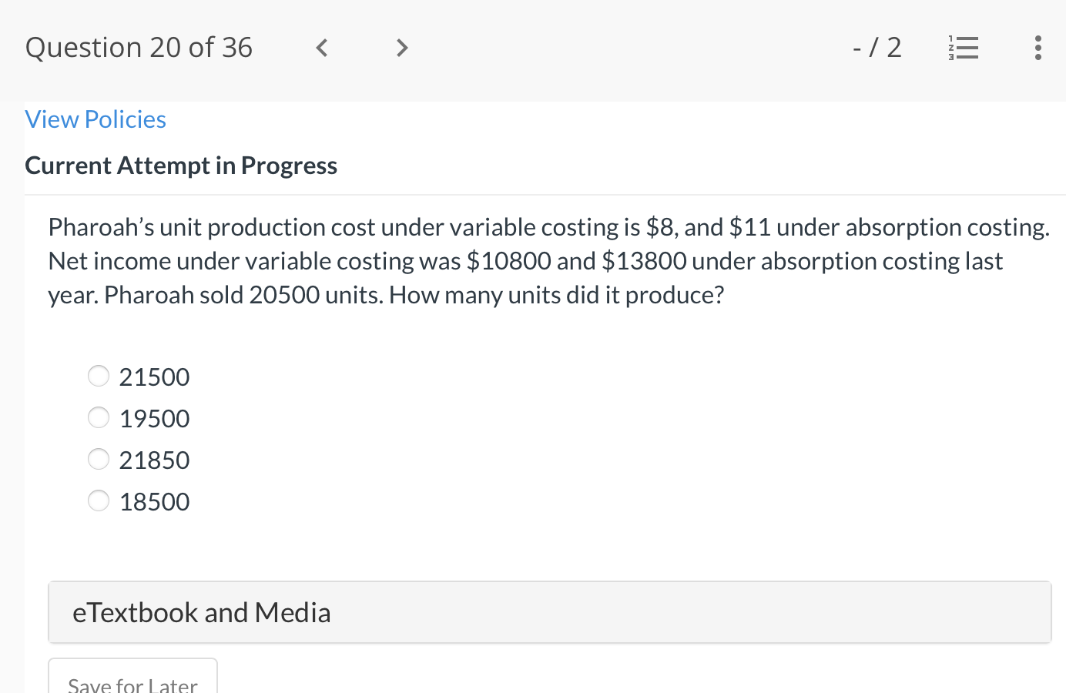Select the 19500 answer option
Screen dimensions: 1066x693
pyautogui.click(x=99, y=417)
